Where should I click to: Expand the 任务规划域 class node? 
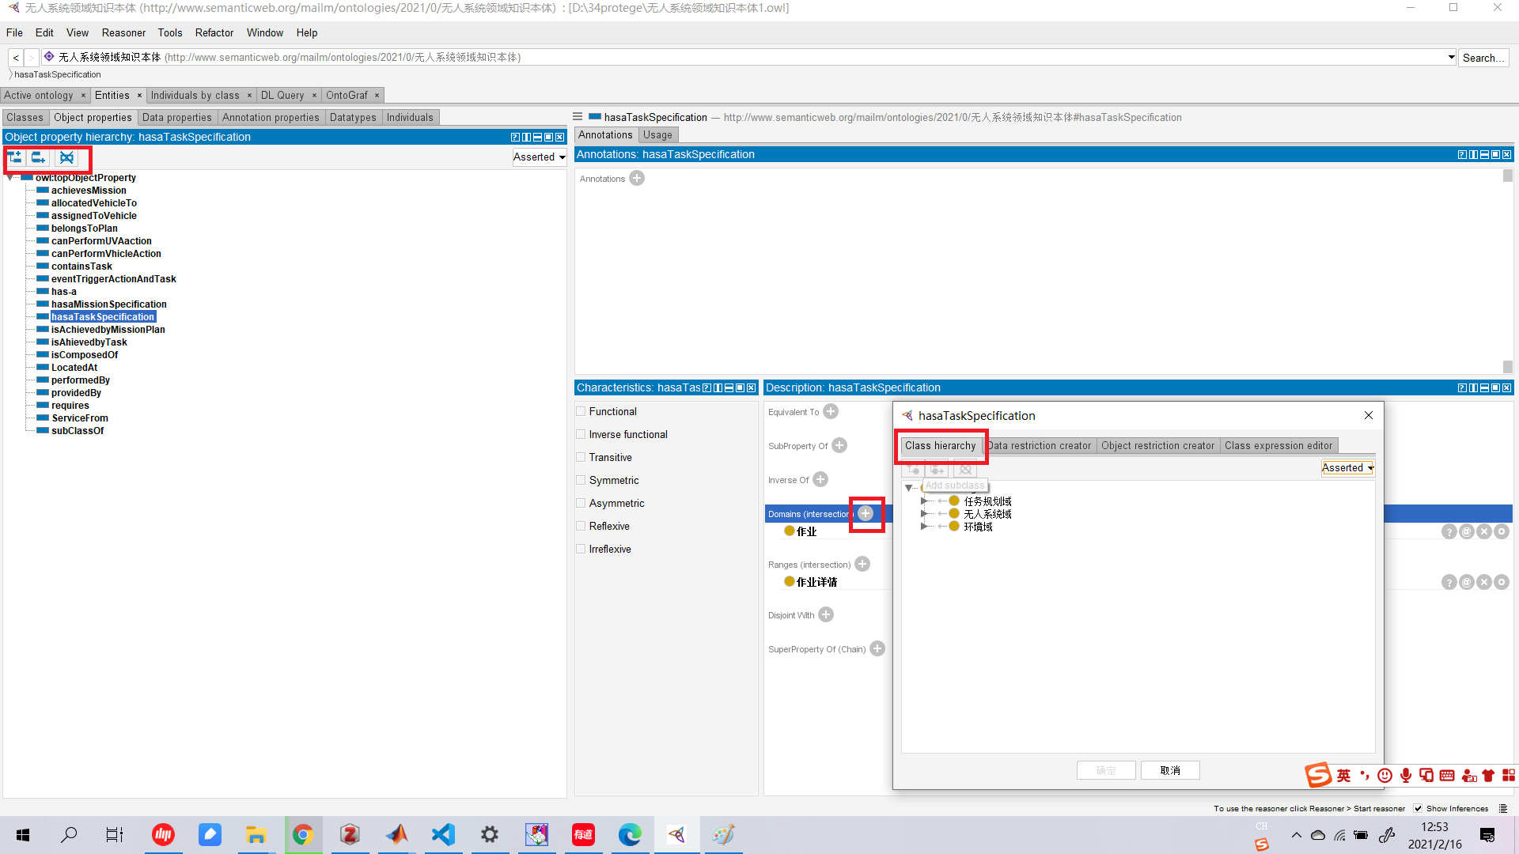(x=923, y=501)
